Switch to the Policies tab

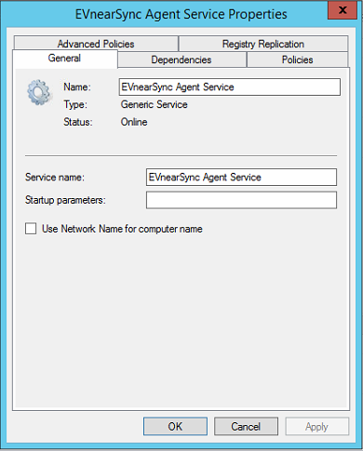(x=297, y=60)
